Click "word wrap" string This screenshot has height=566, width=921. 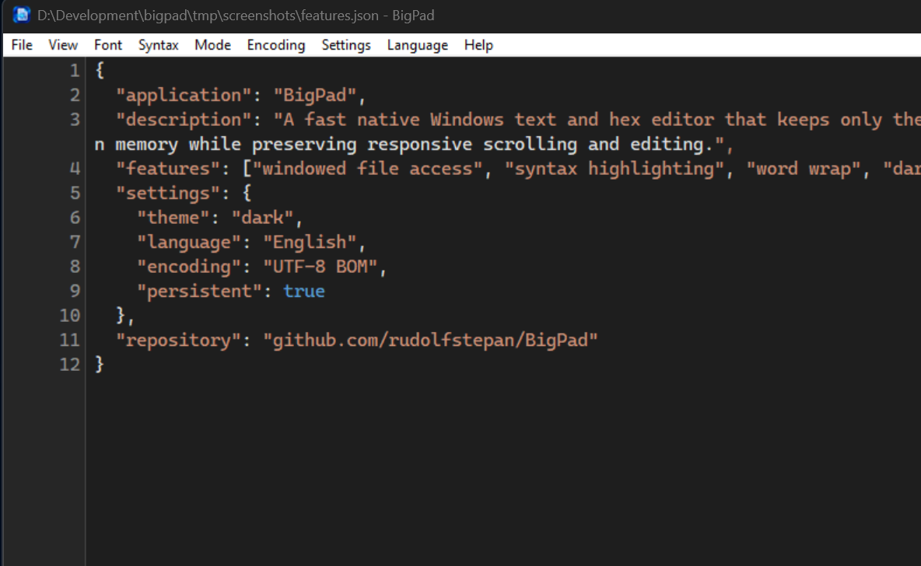[x=804, y=169]
